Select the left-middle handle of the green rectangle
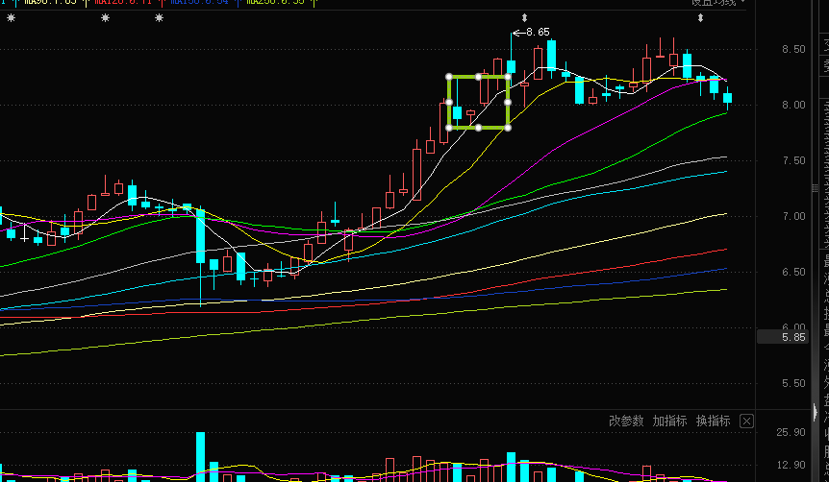 (449, 102)
